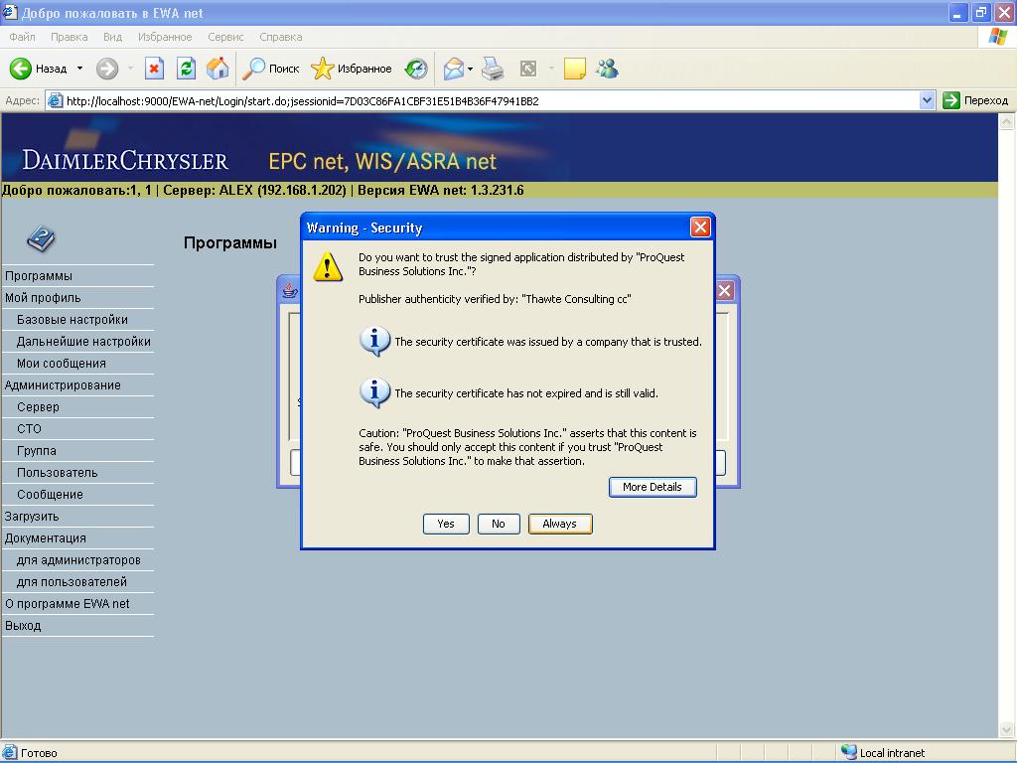The image size is (1017, 763).
Task: Click No in the security warning
Action: pos(499,524)
